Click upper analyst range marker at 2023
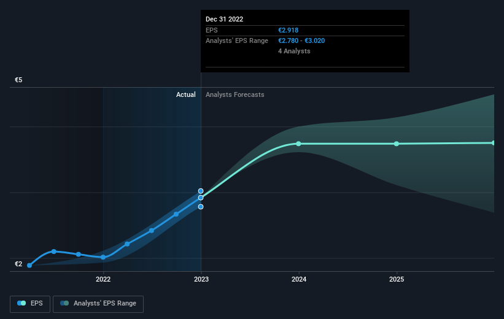504x319 pixels. (201, 191)
